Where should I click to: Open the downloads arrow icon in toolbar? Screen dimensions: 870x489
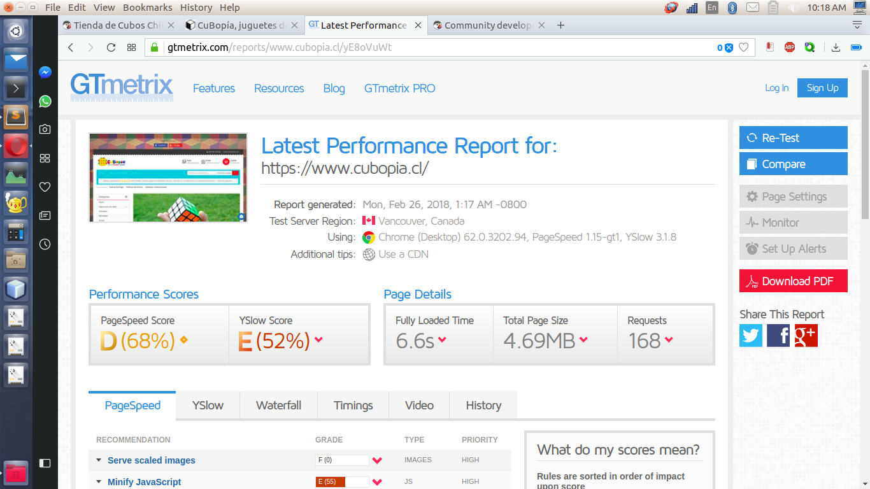point(836,47)
